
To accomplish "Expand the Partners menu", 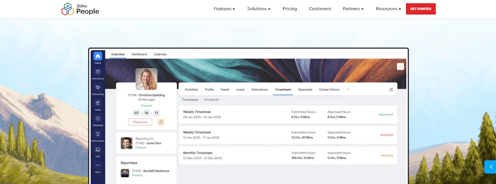I will pyautogui.click(x=353, y=9).
